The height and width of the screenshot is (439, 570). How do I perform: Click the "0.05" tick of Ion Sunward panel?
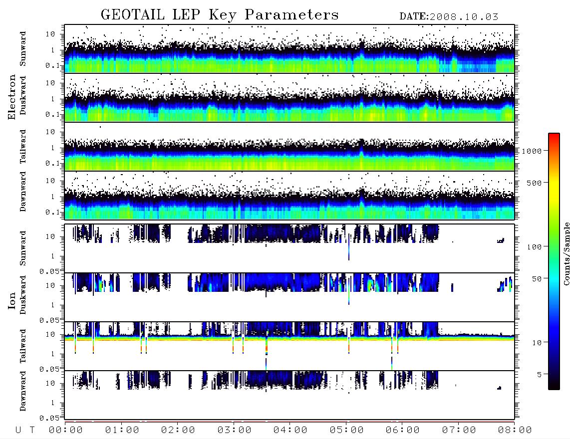click(x=49, y=271)
